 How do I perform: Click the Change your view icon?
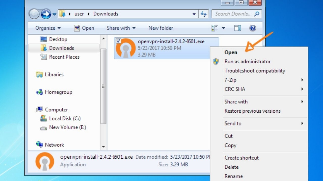pos(214,28)
